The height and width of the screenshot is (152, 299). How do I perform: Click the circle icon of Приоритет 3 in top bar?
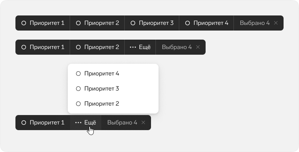click(133, 23)
